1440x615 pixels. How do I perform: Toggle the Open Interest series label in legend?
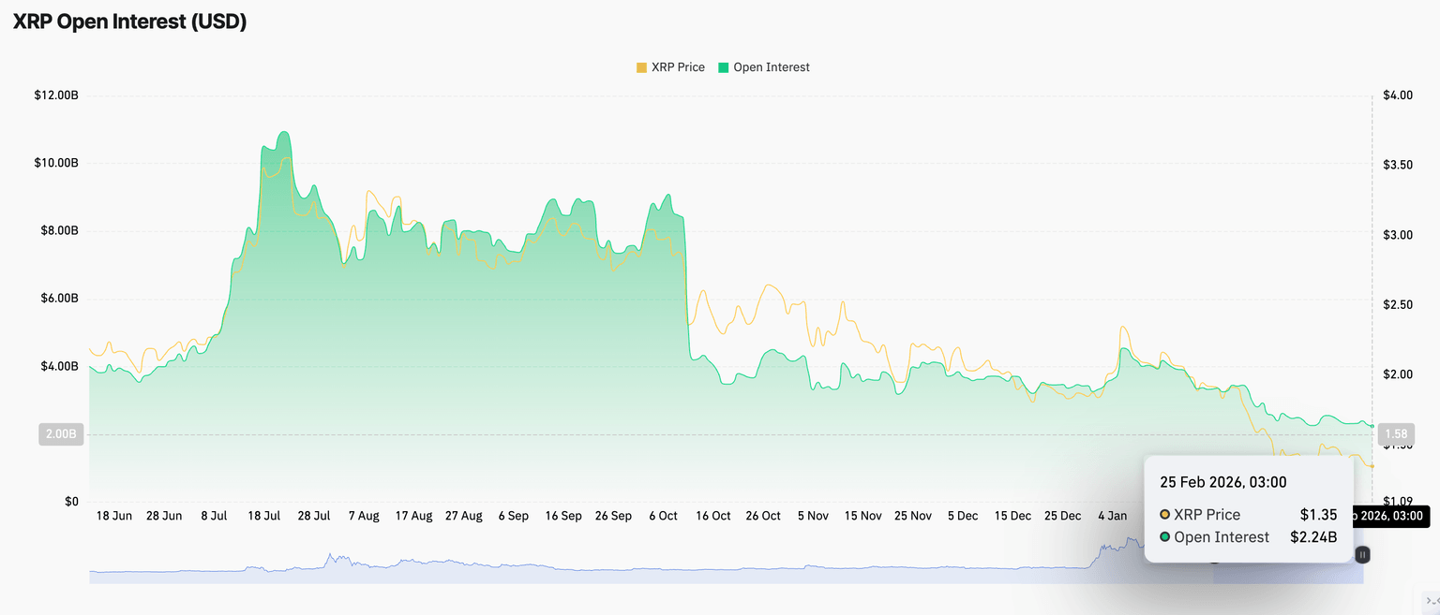coord(771,67)
